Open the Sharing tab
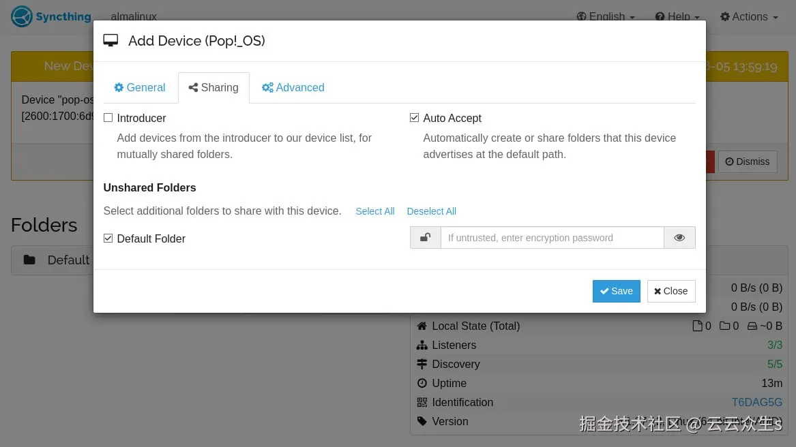The height and width of the screenshot is (447, 796). (x=213, y=88)
